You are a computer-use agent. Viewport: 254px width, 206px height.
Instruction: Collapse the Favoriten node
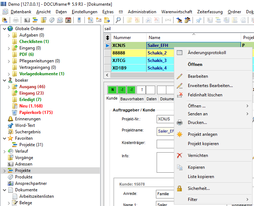click(5, 138)
